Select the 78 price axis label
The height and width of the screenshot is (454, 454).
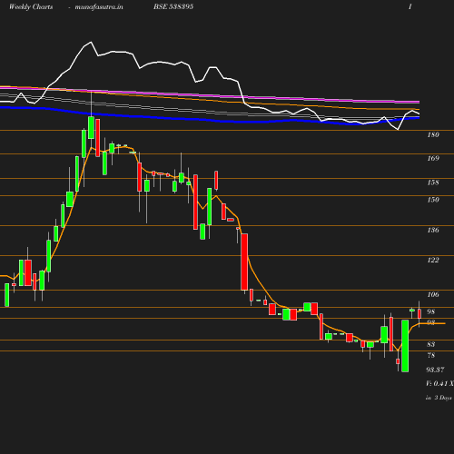click(431, 355)
